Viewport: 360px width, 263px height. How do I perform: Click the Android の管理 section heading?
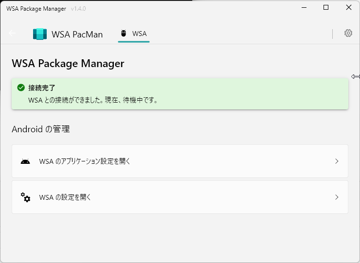tap(41, 129)
